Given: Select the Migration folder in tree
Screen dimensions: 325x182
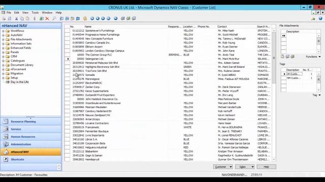Looking at the screenshot, I should [17, 73].
